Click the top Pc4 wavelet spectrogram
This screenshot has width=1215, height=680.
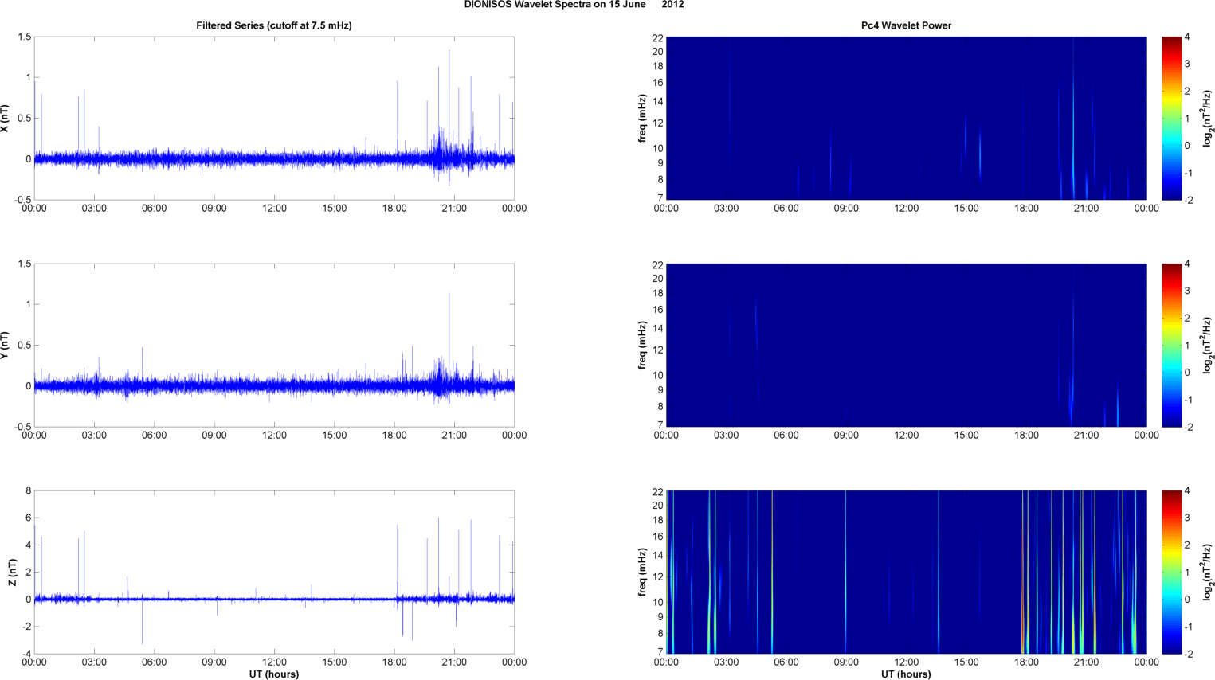point(906,118)
